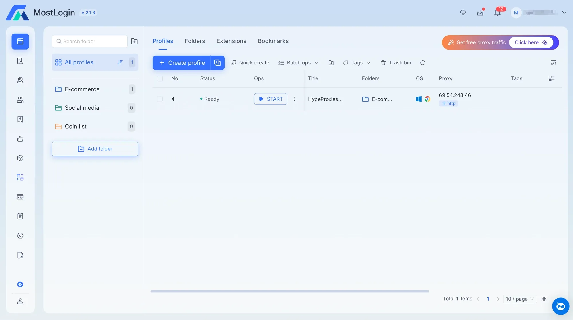Image resolution: width=573 pixels, height=320 pixels.
Task: Switch to the Bookmarks tab
Action: point(273,41)
